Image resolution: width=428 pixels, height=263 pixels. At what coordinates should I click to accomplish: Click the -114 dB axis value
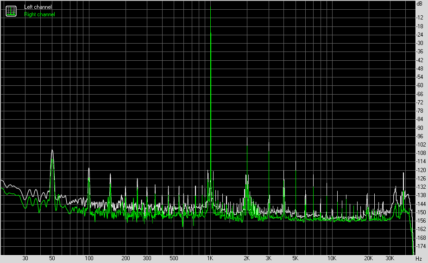[421, 161]
